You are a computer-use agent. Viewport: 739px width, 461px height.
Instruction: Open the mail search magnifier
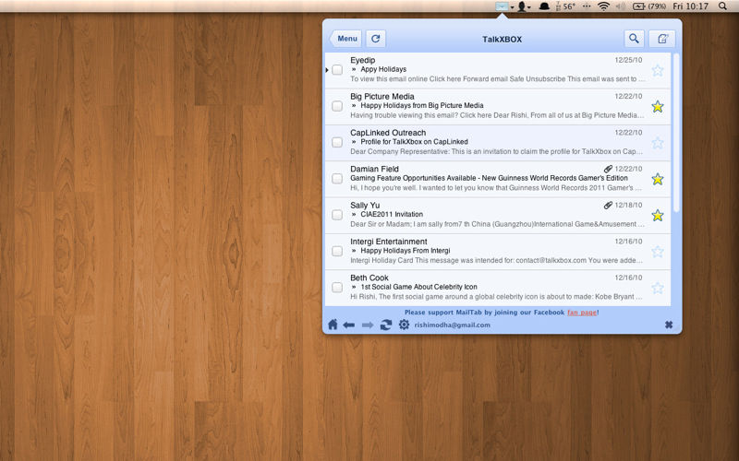click(x=634, y=39)
